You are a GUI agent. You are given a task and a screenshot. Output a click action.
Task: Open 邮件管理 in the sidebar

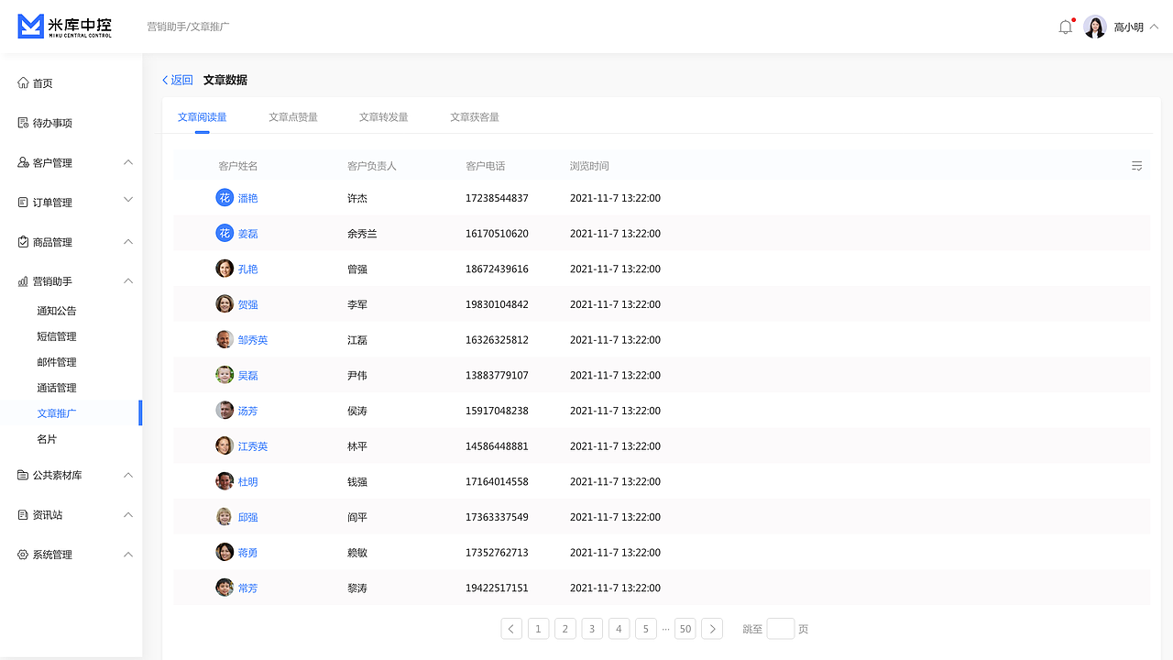click(x=57, y=362)
